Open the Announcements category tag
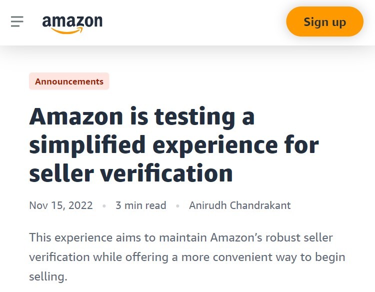Image resolution: width=375 pixels, height=292 pixels. pyautogui.click(x=69, y=81)
